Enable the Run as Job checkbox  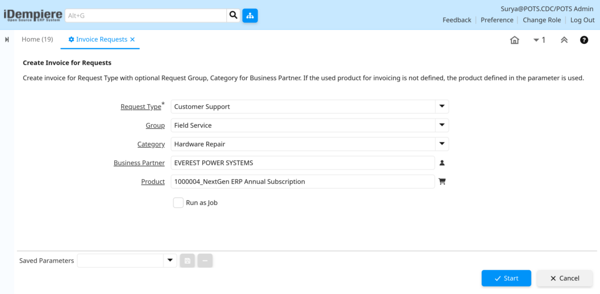coord(178,203)
